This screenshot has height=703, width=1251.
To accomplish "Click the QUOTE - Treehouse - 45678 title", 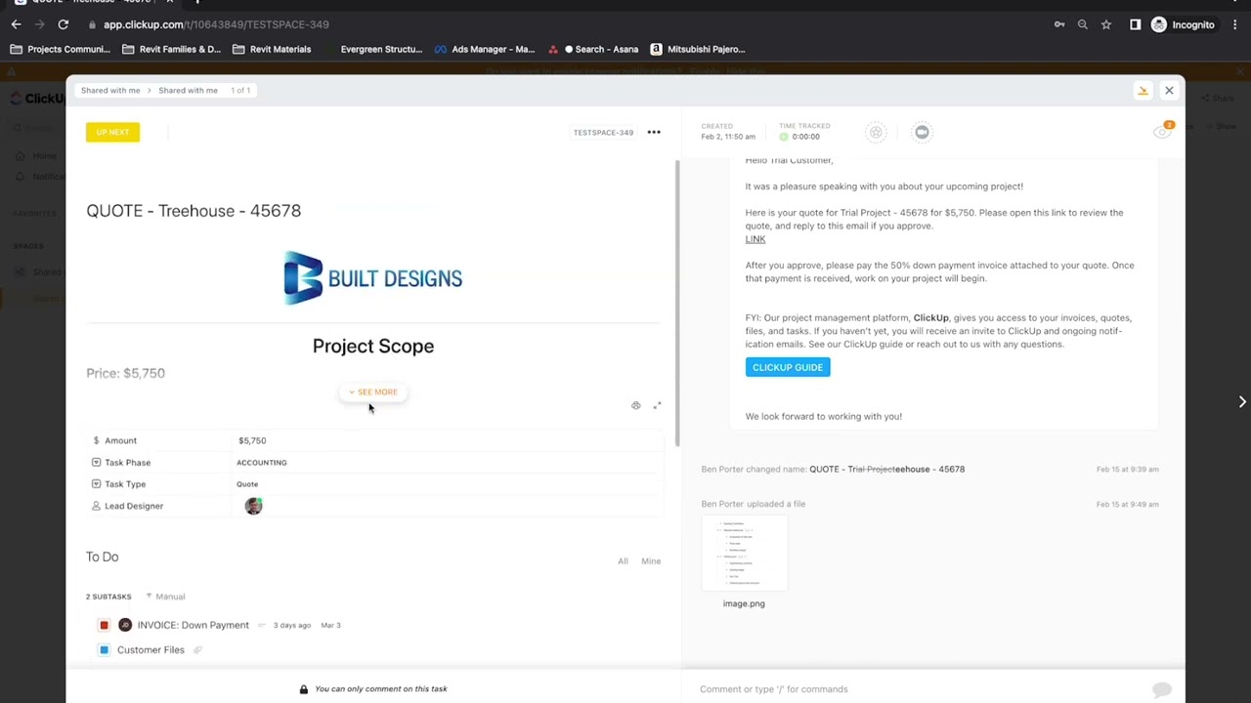I will tap(194, 211).
